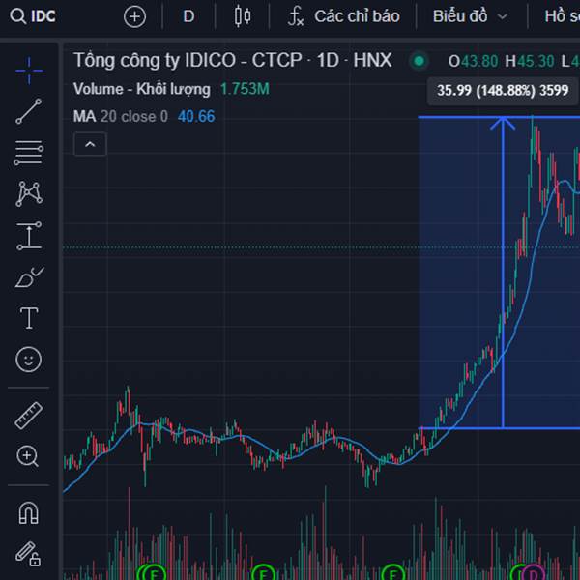The width and height of the screenshot is (580, 580).
Task: Open the Fibonacci retracement tool
Action: coord(29,153)
